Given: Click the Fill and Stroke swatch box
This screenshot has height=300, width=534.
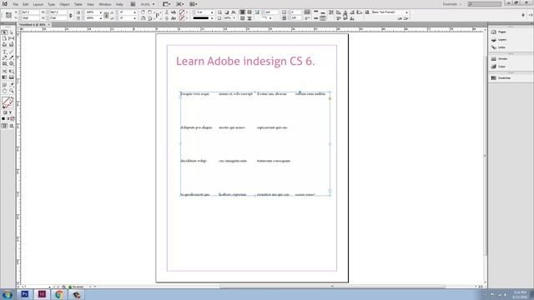Looking at the screenshot, I should click(8, 102).
